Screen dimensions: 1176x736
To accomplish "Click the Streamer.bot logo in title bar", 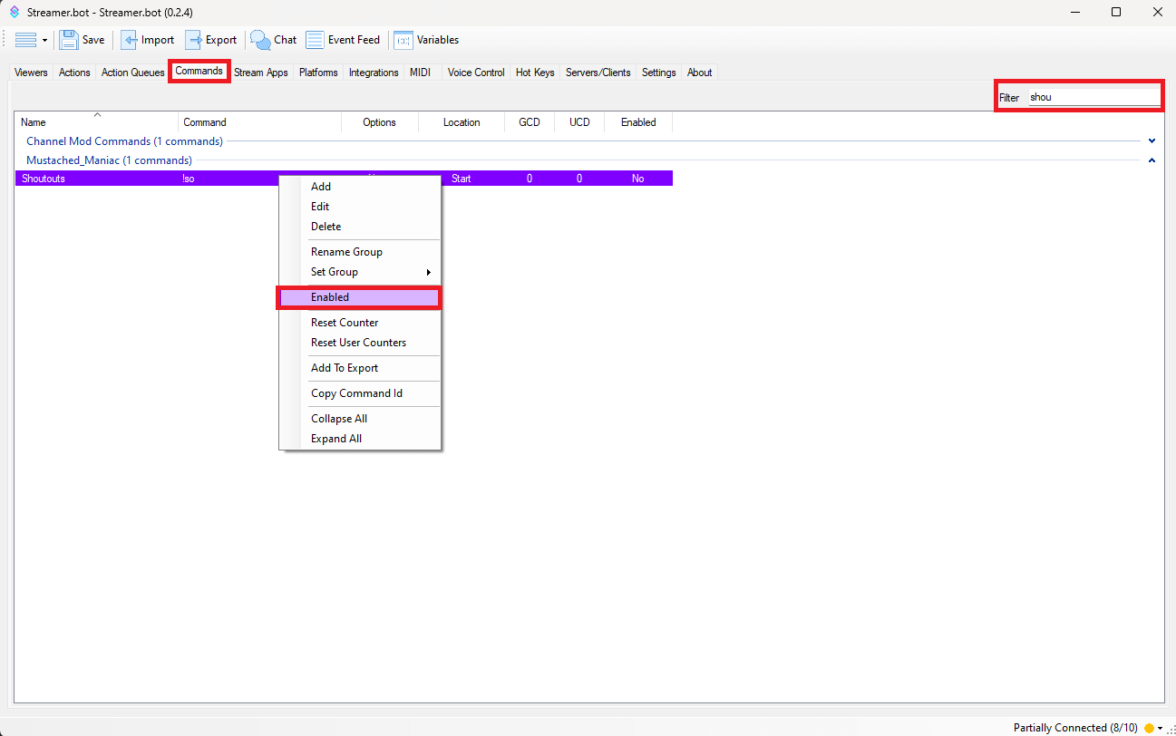I will click(x=14, y=13).
